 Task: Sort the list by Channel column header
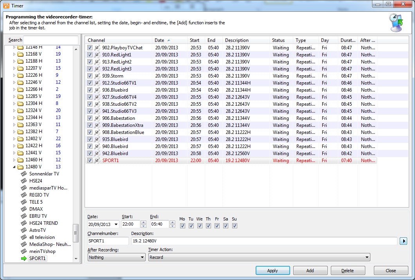point(117,40)
